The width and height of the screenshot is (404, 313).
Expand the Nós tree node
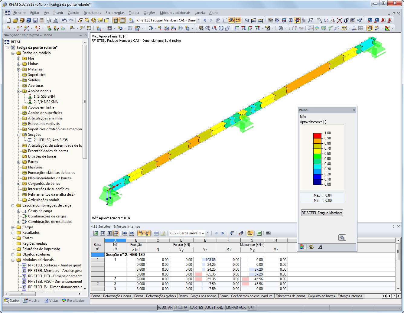click(19, 58)
